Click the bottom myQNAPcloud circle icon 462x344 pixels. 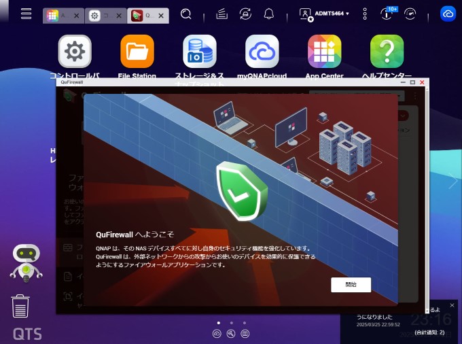click(x=217, y=334)
